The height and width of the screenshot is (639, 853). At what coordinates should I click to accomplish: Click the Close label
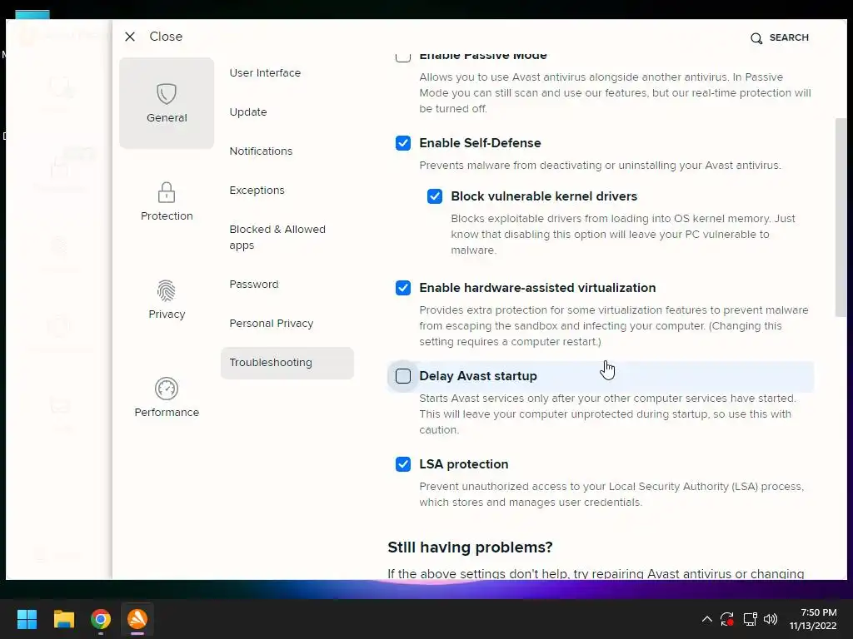[166, 37]
